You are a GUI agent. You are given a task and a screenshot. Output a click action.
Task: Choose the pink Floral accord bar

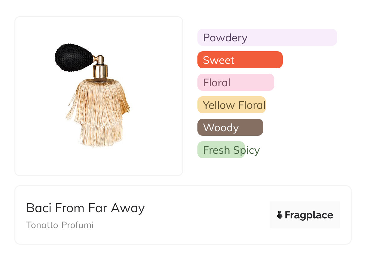236,82
